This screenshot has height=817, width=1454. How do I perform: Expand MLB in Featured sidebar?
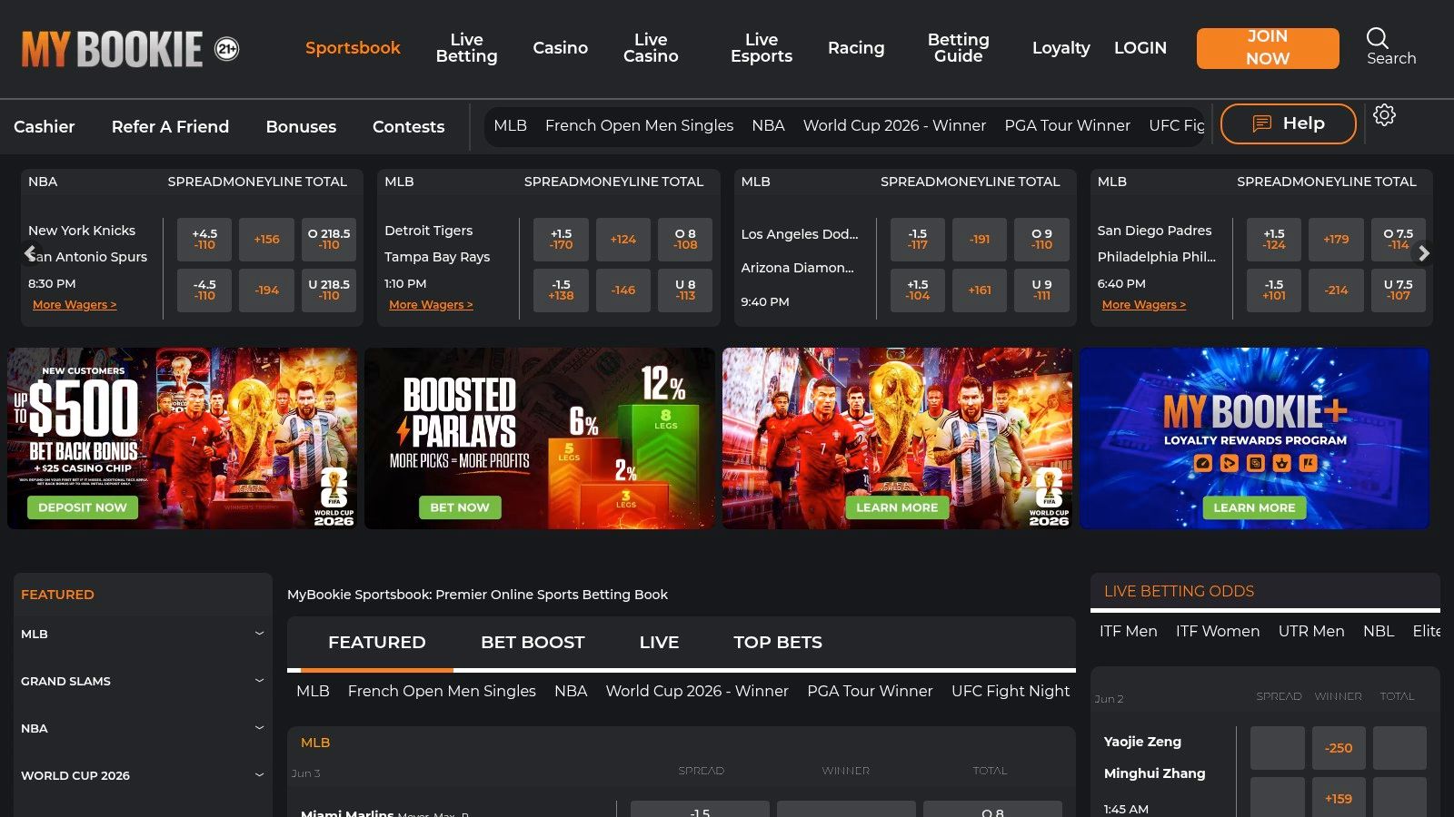pyautogui.click(x=143, y=634)
